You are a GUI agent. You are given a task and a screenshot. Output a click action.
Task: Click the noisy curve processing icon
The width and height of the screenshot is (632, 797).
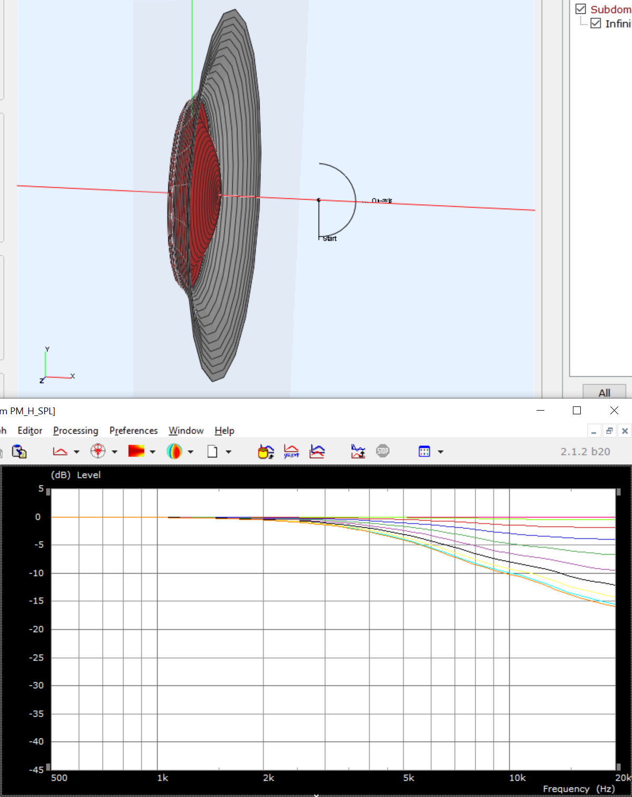click(358, 452)
